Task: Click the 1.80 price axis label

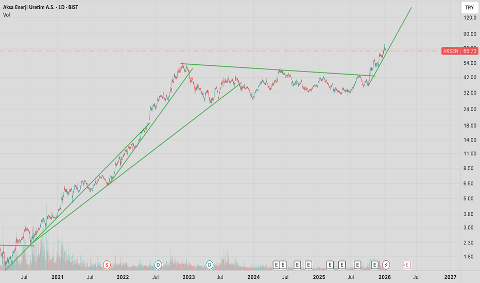Action: [x=469, y=257]
